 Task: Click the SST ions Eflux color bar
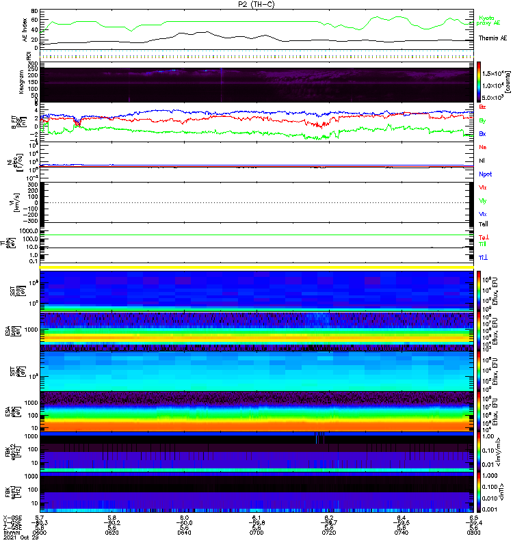pos(479,291)
